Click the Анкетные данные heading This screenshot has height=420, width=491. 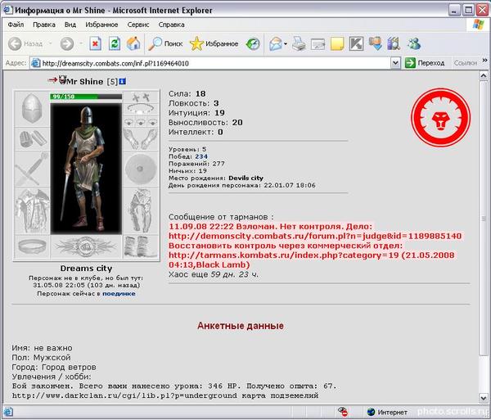coord(241,326)
